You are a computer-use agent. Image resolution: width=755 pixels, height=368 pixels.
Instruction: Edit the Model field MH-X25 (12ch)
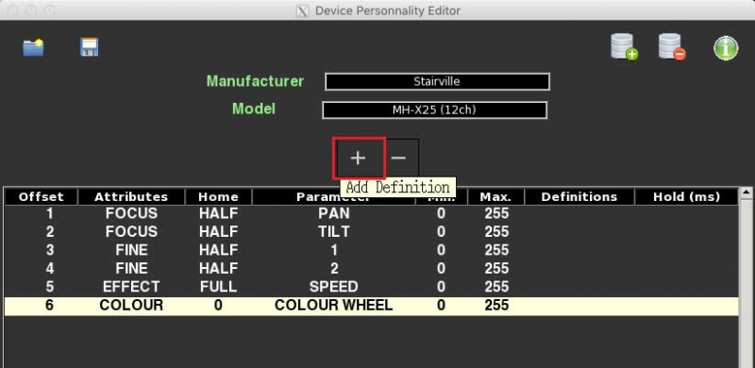(434, 109)
